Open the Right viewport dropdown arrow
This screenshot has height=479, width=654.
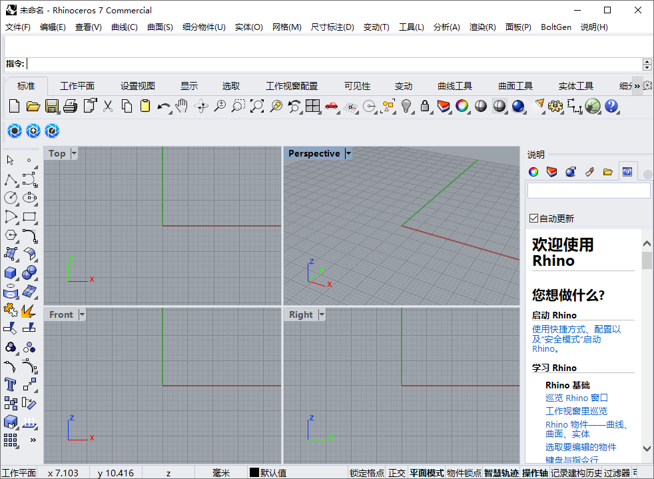coord(322,314)
